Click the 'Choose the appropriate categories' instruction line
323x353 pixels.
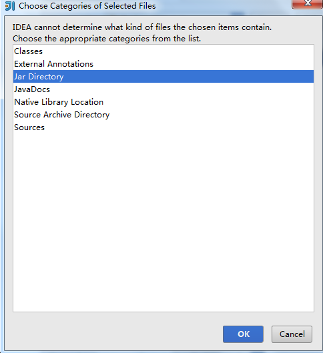click(107, 39)
